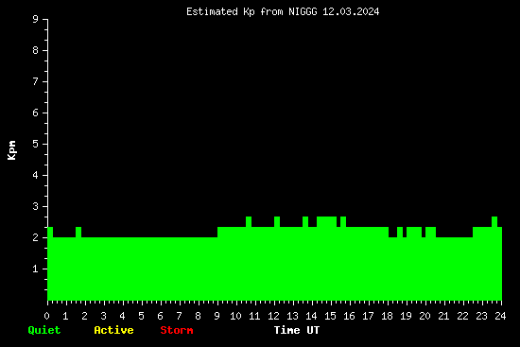The height and width of the screenshot is (347, 520).
Task: Click hour 9 on time axis
Action: 217,316
